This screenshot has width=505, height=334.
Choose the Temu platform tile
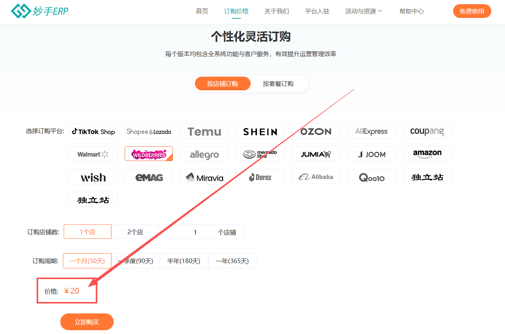(x=204, y=131)
